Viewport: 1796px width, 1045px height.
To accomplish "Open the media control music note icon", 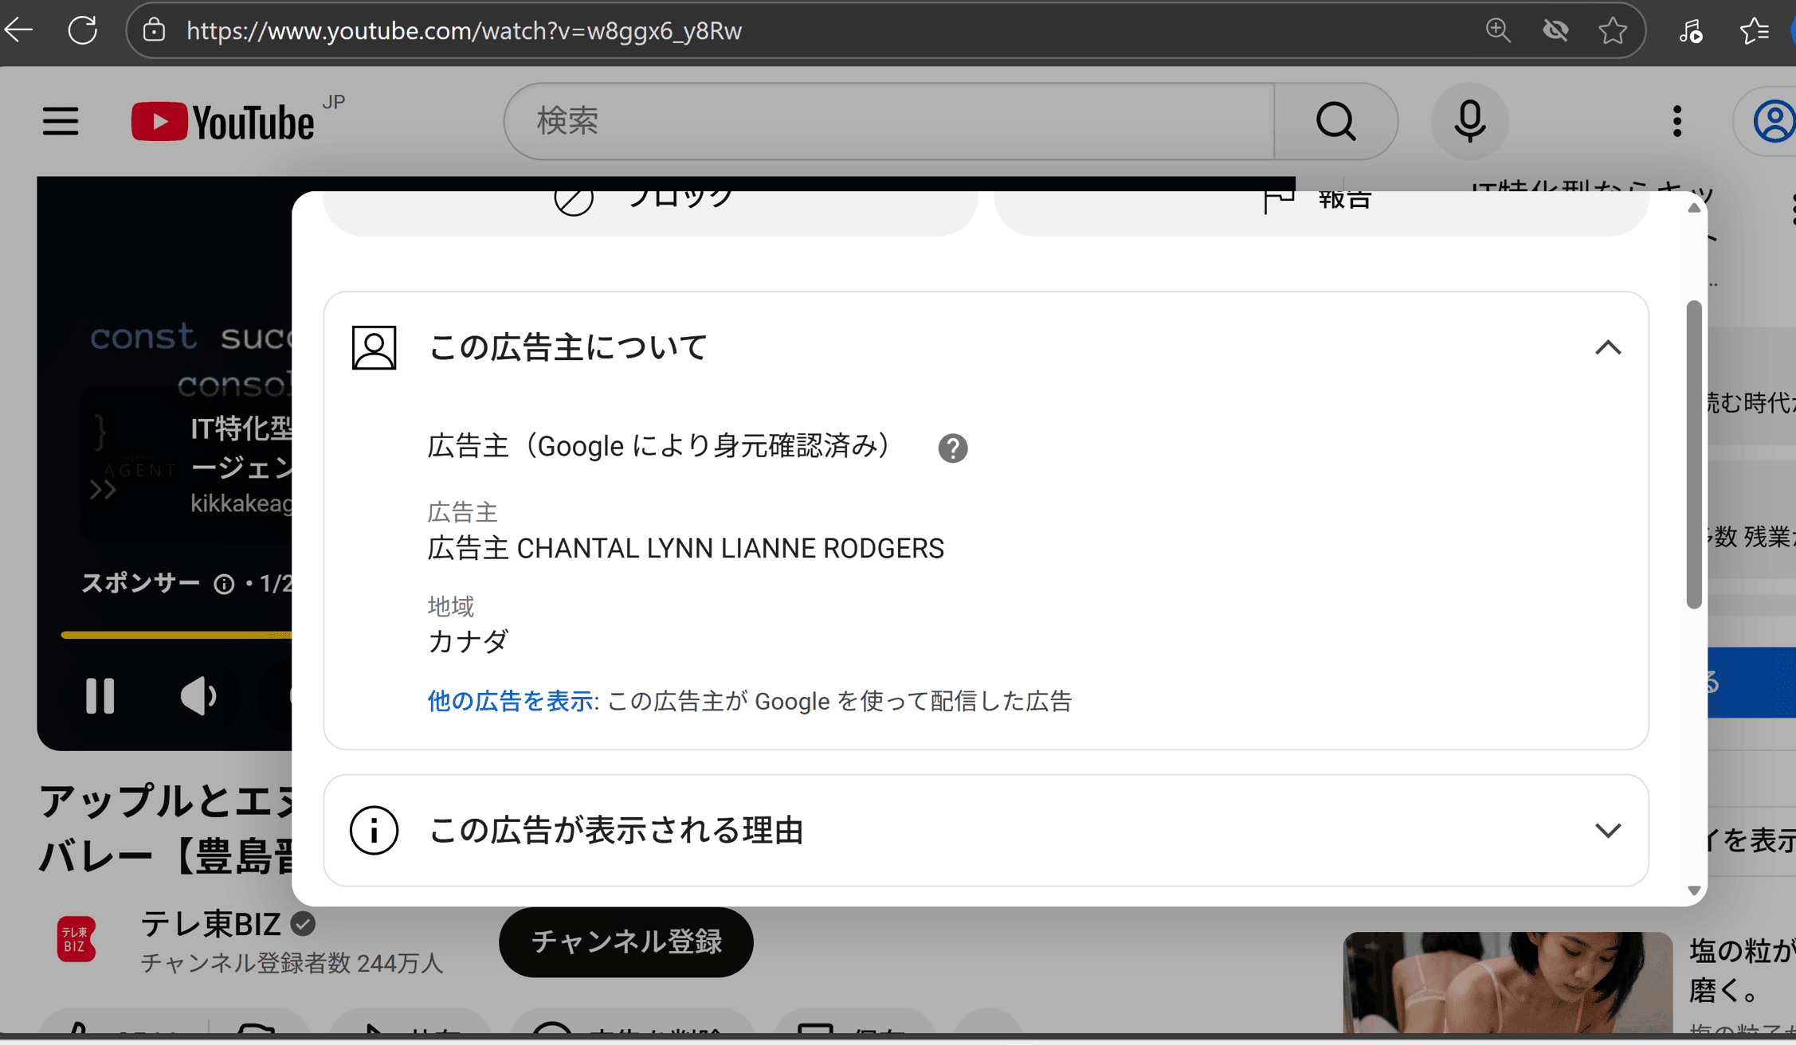I will pyautogui.click(x=1690, y=30).
